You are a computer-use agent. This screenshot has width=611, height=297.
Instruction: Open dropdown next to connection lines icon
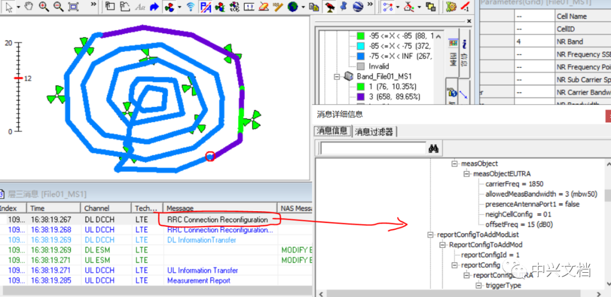[398, 7]
